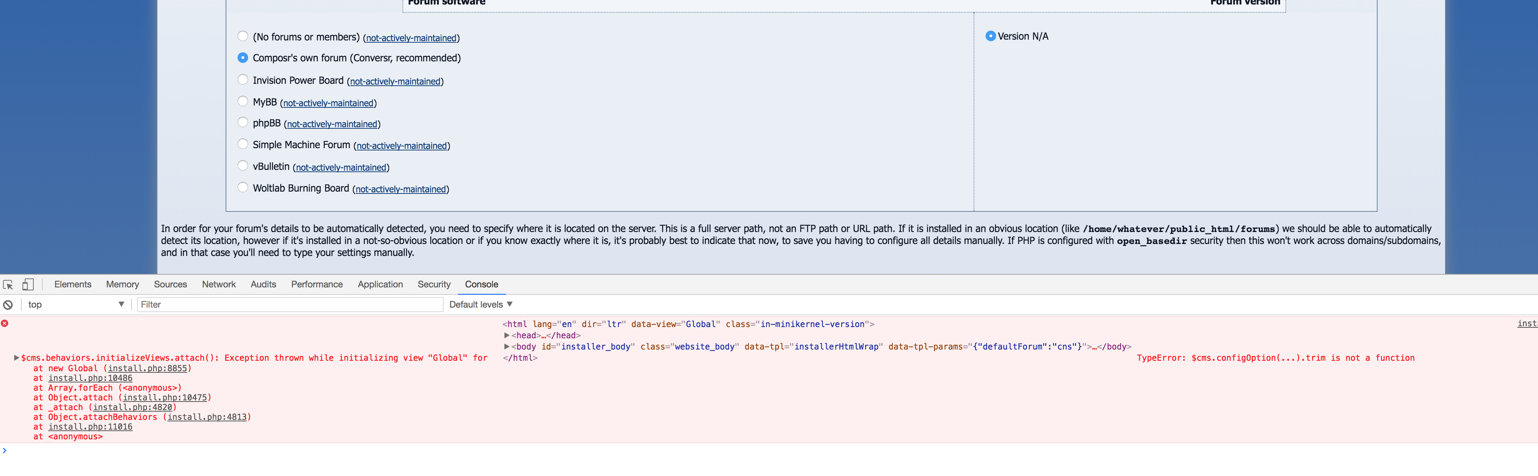Image resolution: width=1538 pixels, height=476 pixels.
Task: Click the red error icon in the console
Action: [x=5, y=323]
